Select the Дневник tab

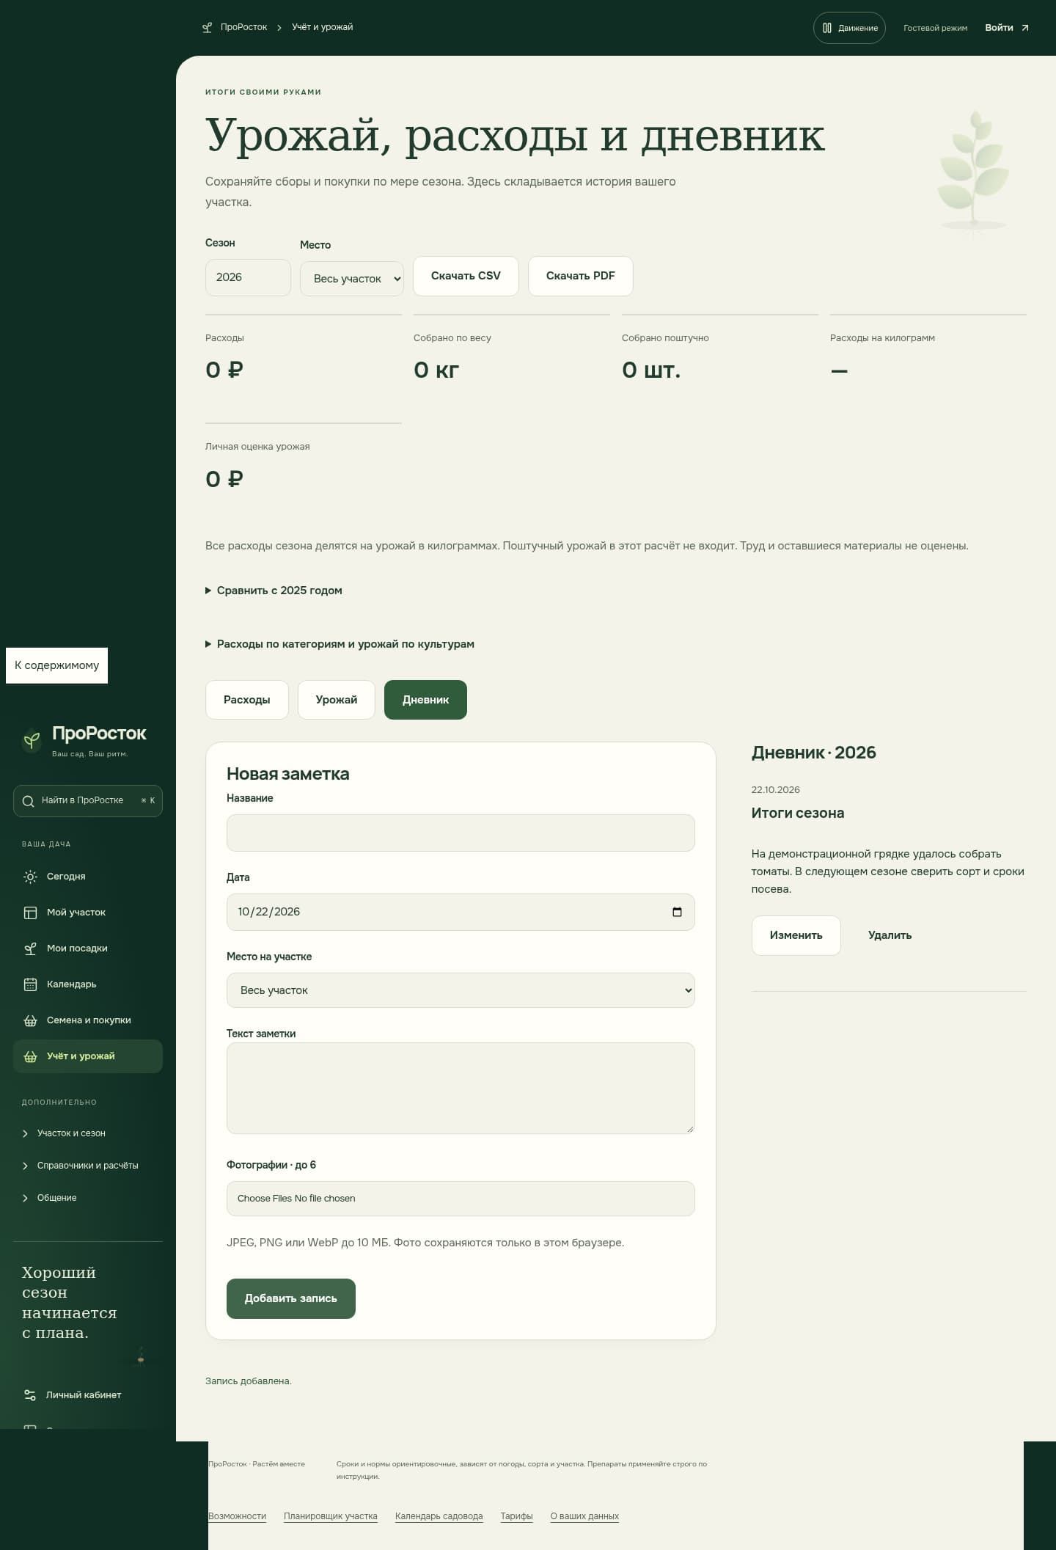pyautogui.click(x=425, y=700)
